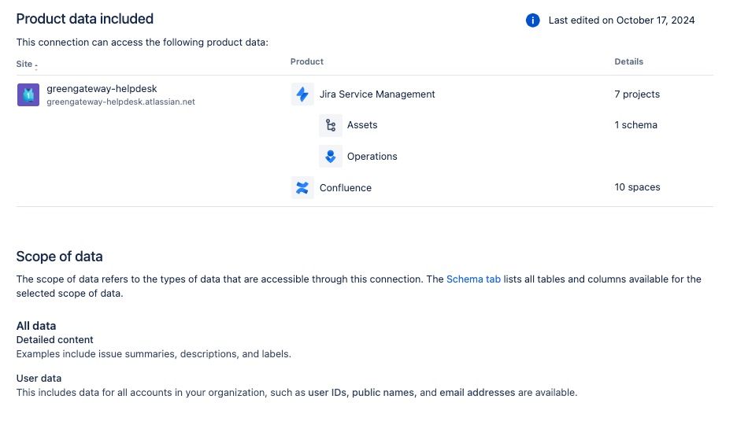Click the All data subheading
Image resolution: width=737 pixels, height=425 pixels.
(36, 326)
